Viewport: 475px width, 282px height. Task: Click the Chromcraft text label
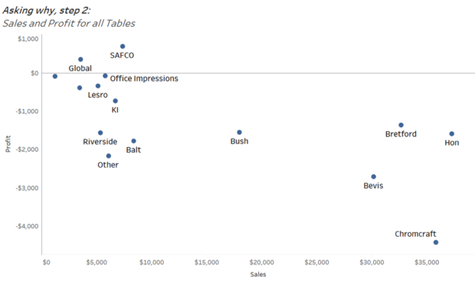(x=415, y=234)
